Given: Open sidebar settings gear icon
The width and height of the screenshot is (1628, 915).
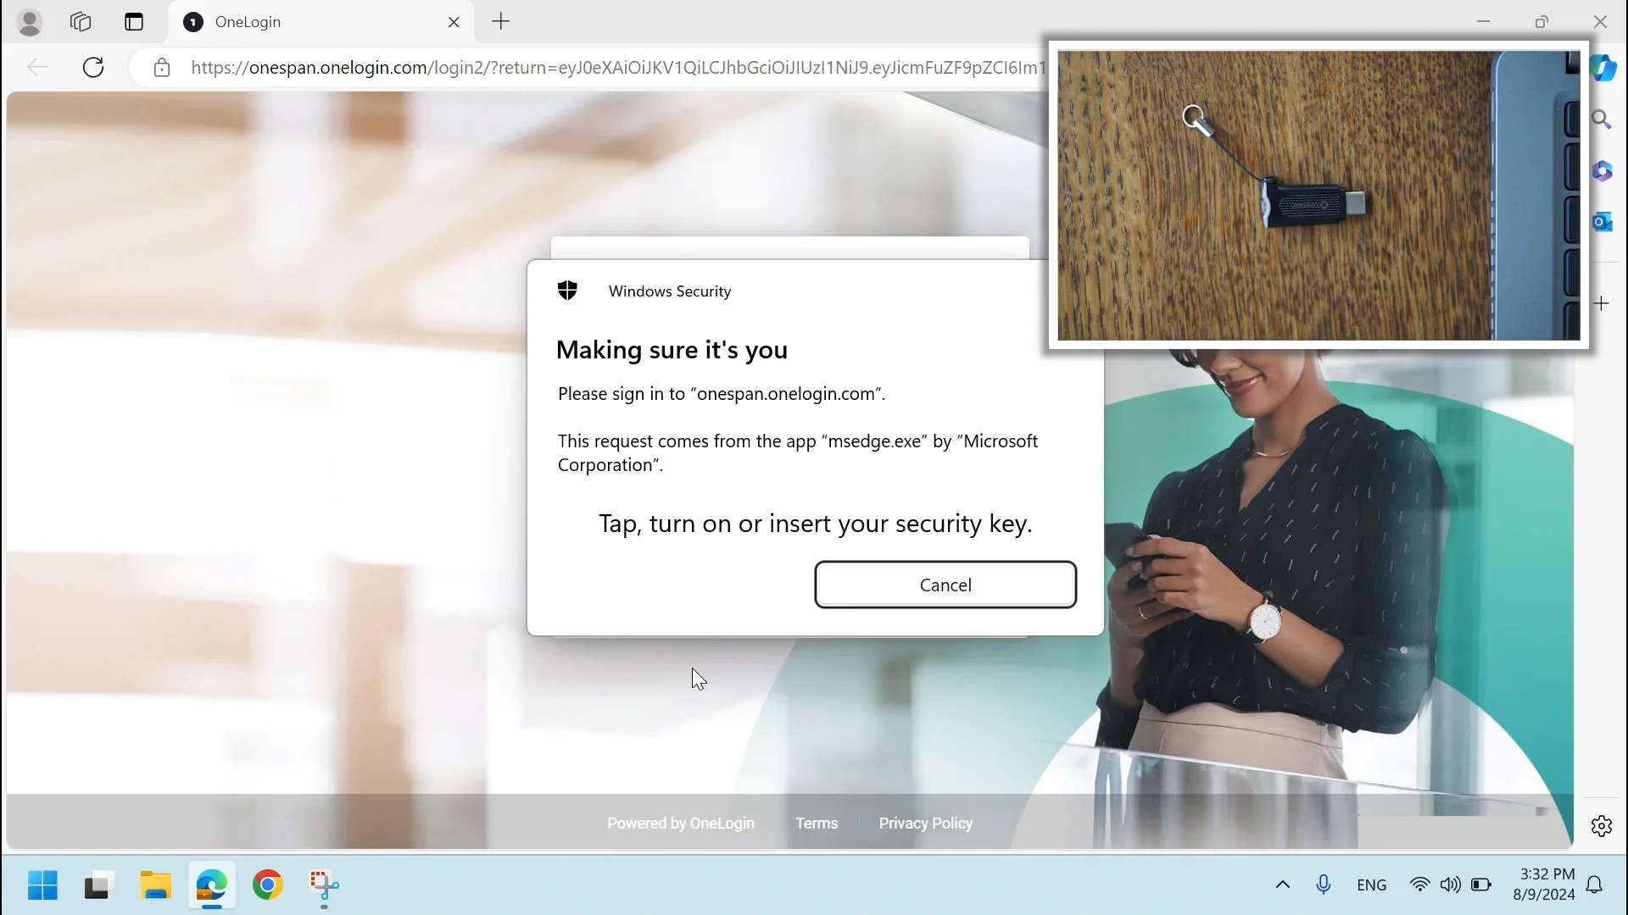Looking at the screenshot, I should tap(1602, 826).
